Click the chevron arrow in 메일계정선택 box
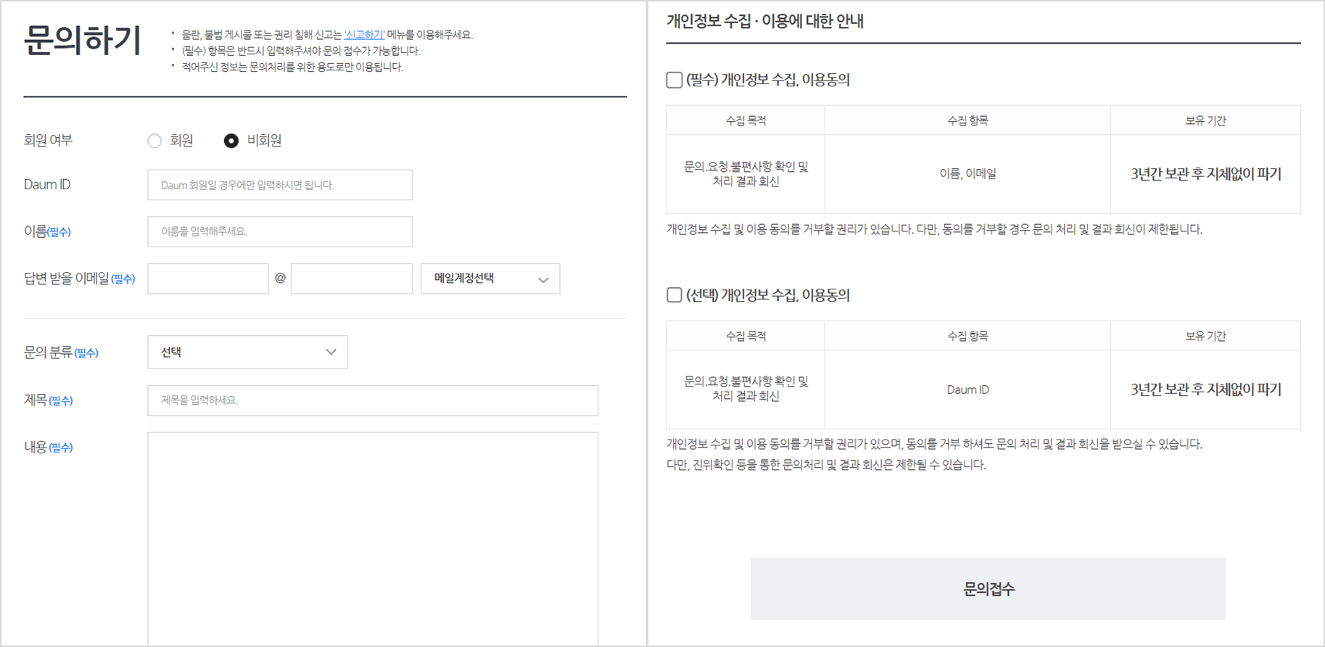The width and height of the screenshot is (1325, 647). [542, 279]
